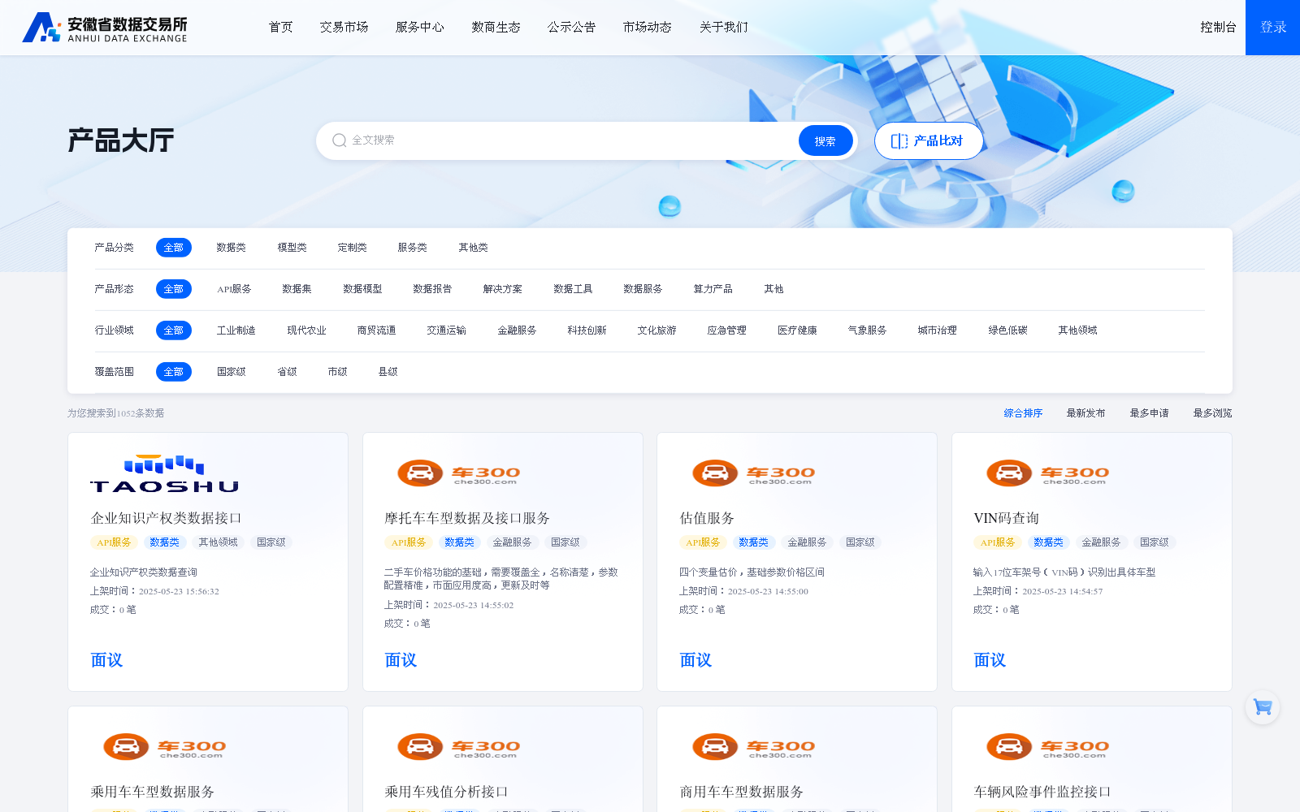Open the 关于我们 nav item
1300x812 pixels.
[723, 28]
